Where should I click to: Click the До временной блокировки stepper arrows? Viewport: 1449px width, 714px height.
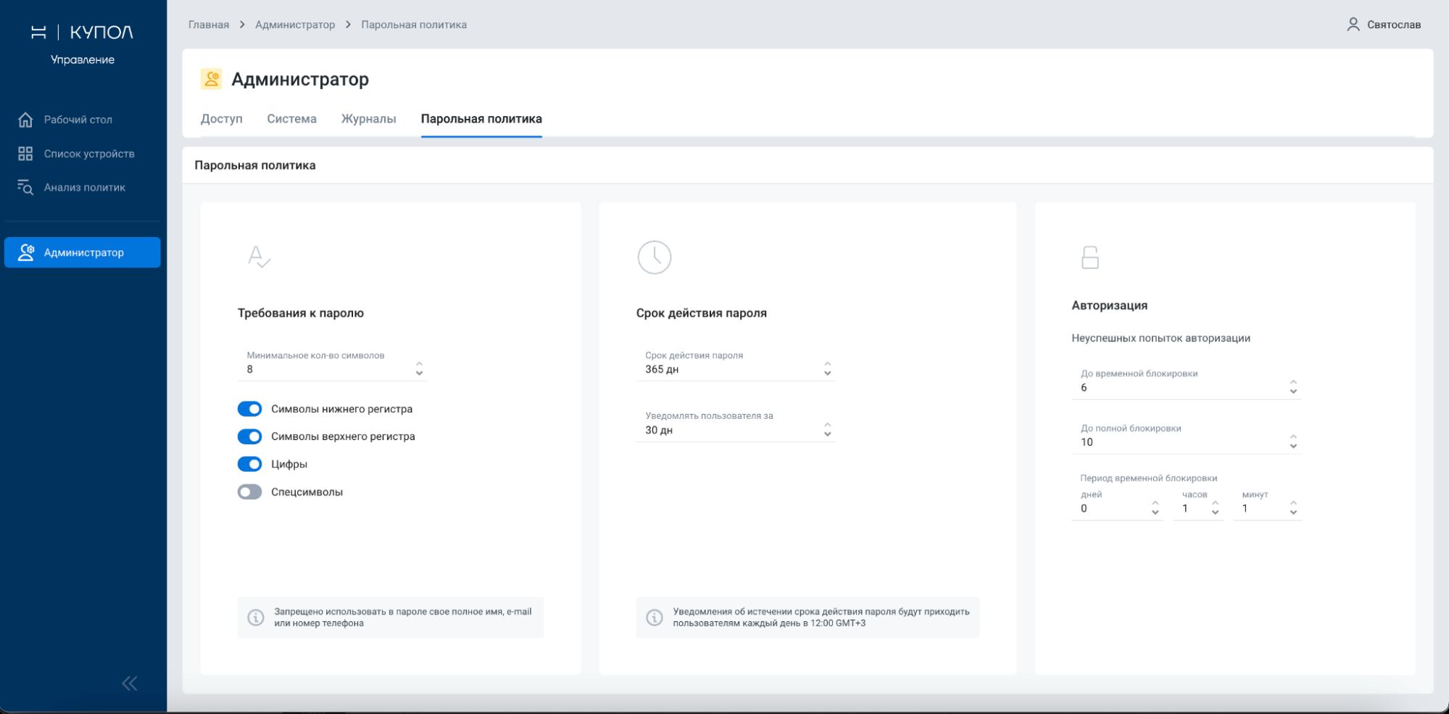point(1293,387)
